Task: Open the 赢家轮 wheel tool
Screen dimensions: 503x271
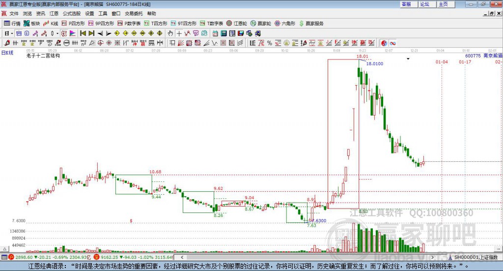Action: point(261,24)
